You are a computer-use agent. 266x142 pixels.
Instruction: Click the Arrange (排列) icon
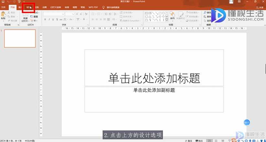pyautogui.click(x=172, y=15)
